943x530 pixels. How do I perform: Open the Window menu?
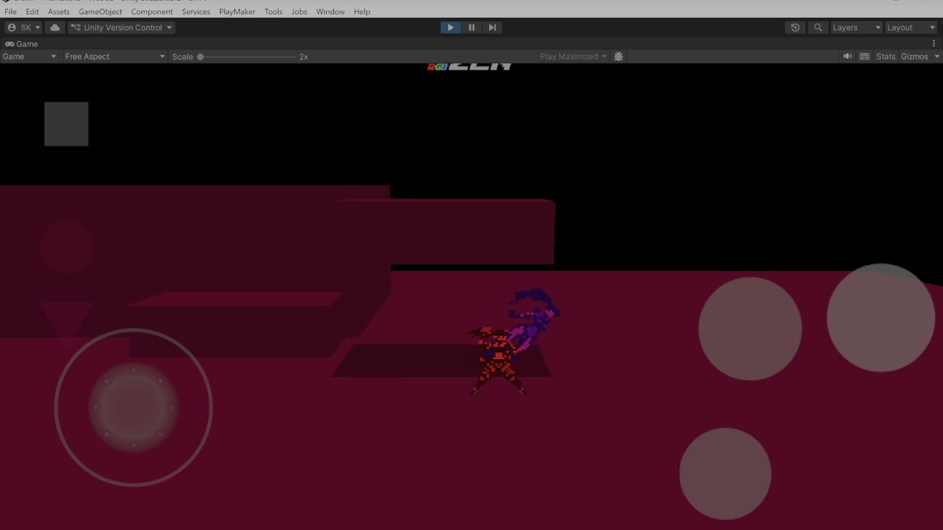tap(330, 12)
